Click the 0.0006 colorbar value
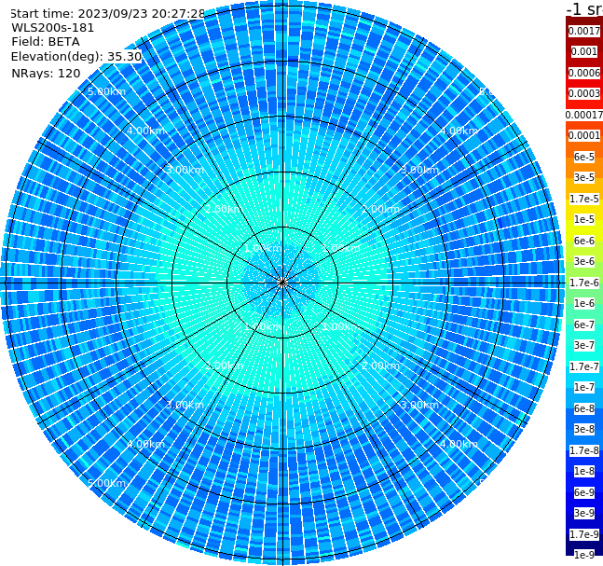The width and height of the screenshot is (603, 566). pos(584,73)
